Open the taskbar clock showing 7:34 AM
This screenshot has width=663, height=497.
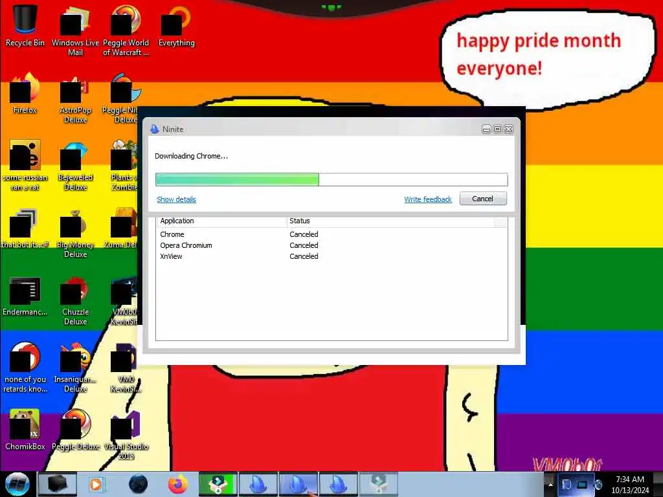[630, 484]
